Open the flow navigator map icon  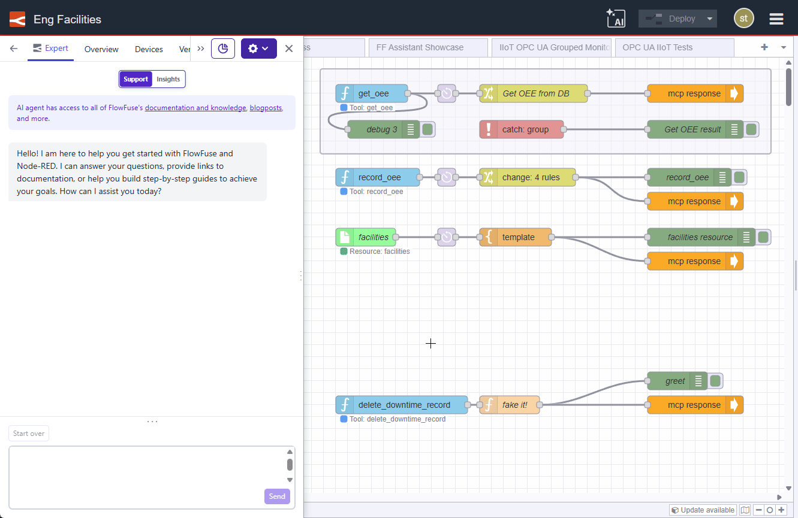point(745,510)
